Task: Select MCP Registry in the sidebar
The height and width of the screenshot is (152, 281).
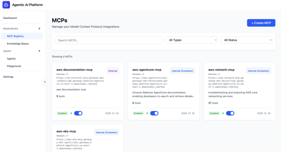Action: (22, 36)
